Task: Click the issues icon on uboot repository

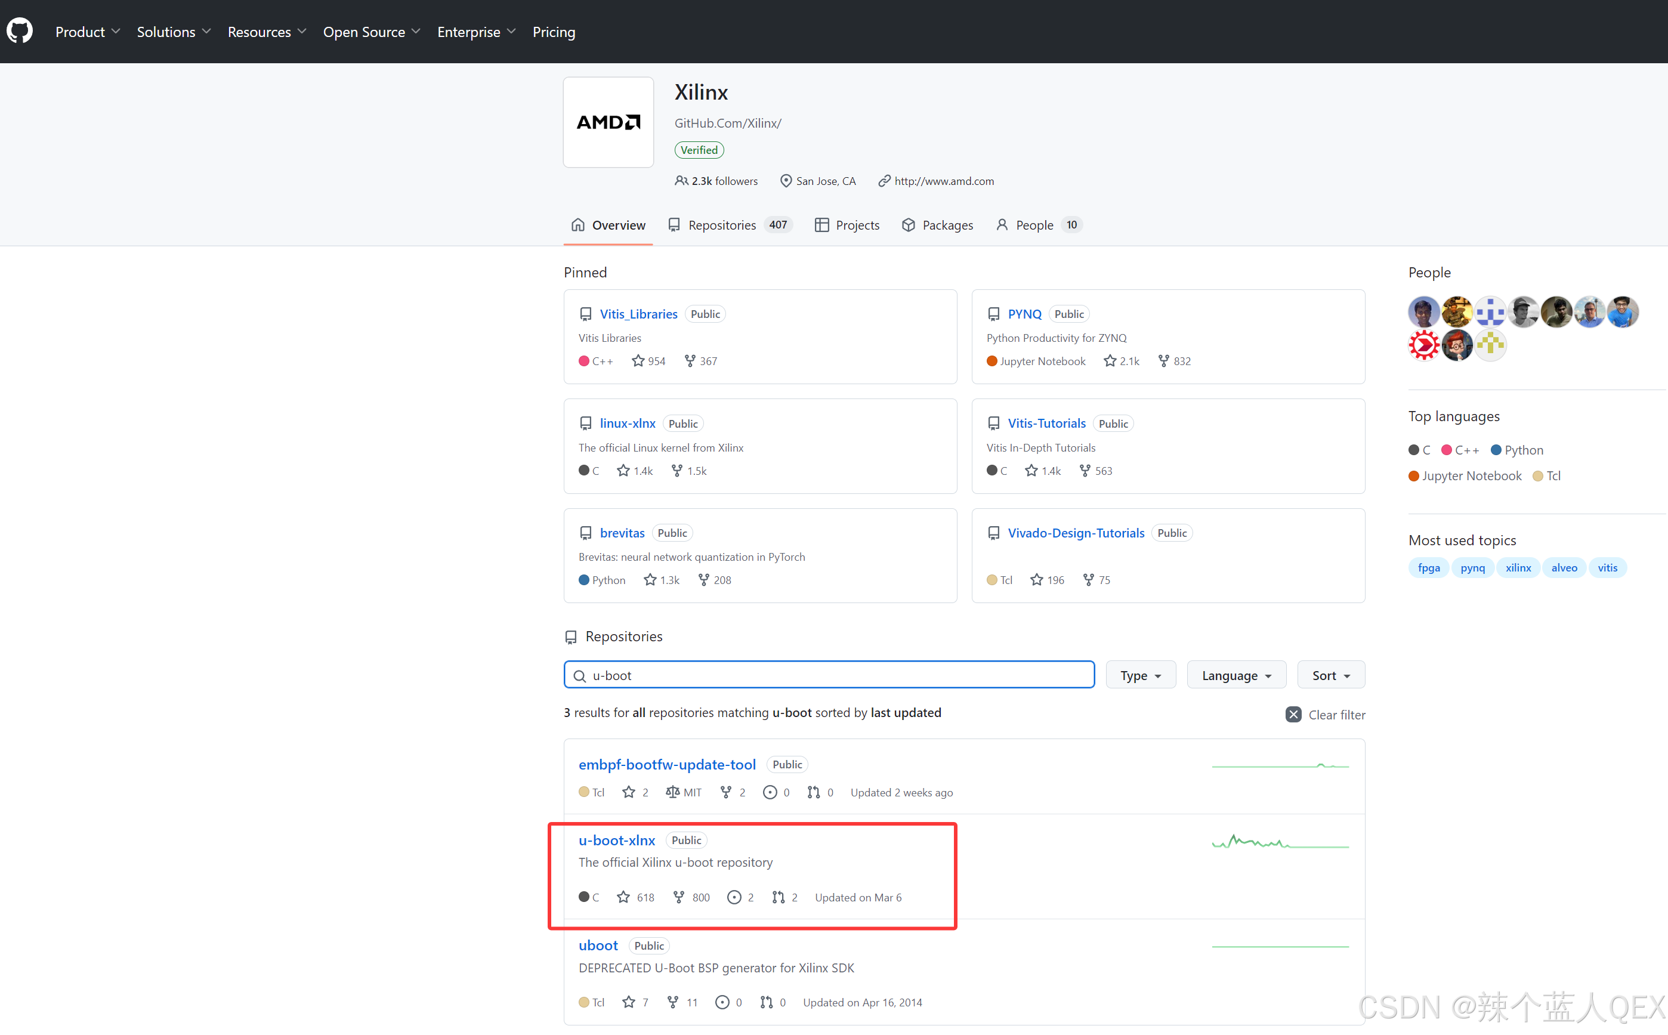Action: [x=722, y=1002]
